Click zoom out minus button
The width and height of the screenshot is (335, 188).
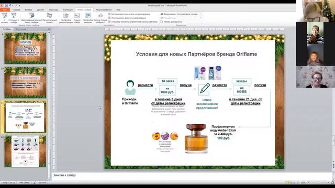(308, 183)
